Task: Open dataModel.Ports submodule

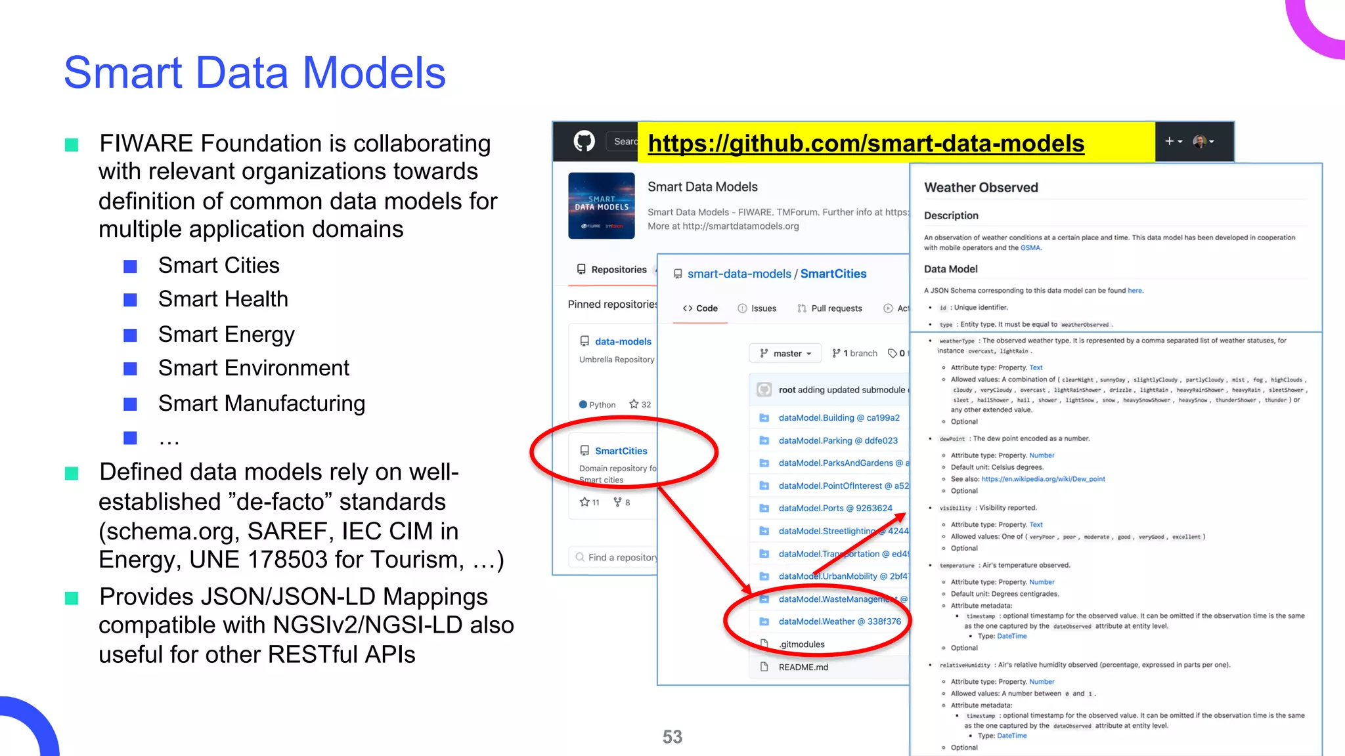Action: point(835,509)
